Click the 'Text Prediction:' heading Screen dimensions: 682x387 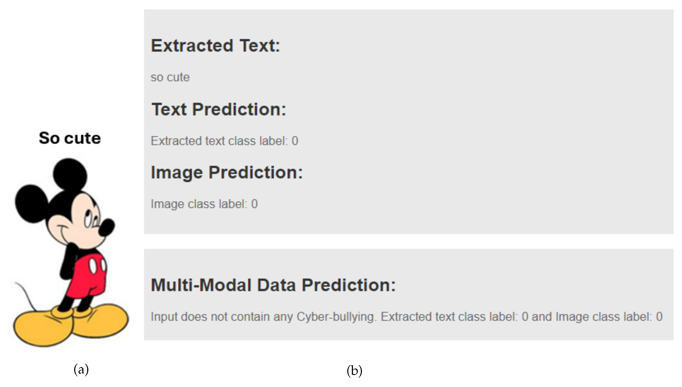click(x=218, y=109)
